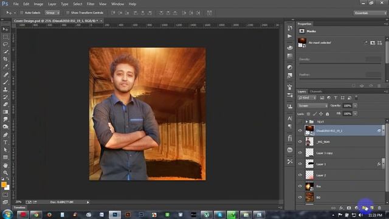The width and height of the screenshot is (389, 219).
Task: Select the Layer 1 copy thumbnail
Action: tap(309, 153)
